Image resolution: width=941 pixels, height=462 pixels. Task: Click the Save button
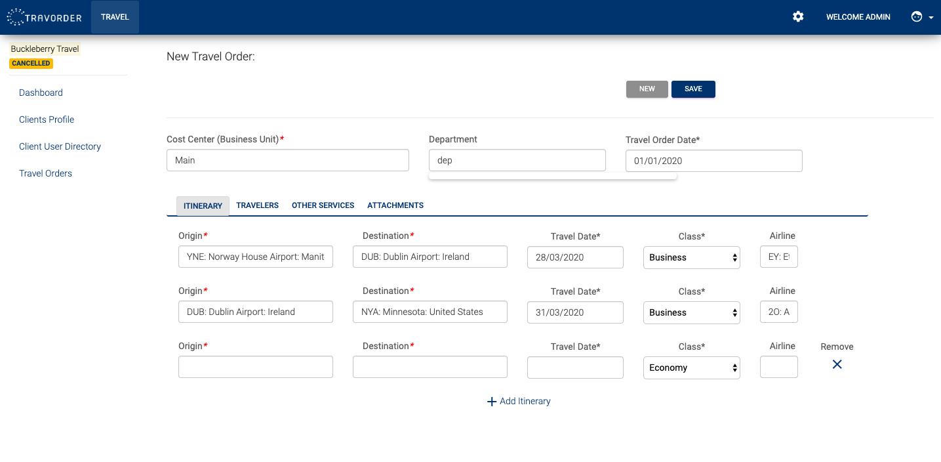click(693, 89)
